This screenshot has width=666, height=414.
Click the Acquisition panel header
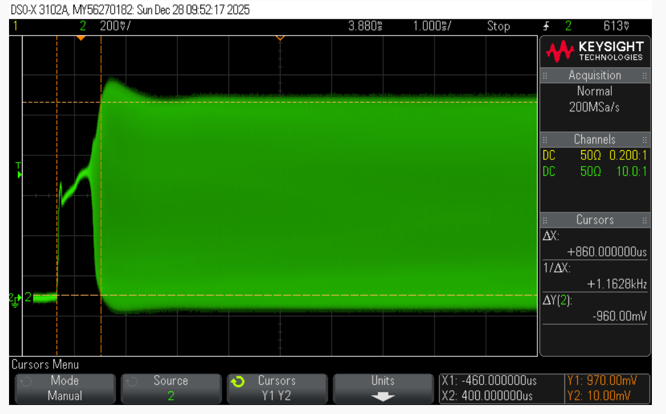(x=595, y=76)
